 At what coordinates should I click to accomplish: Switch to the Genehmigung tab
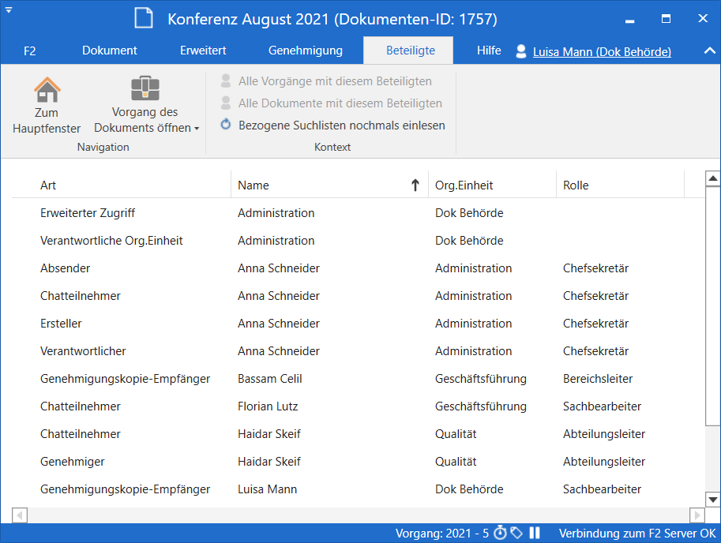click(x=306, y=51)
